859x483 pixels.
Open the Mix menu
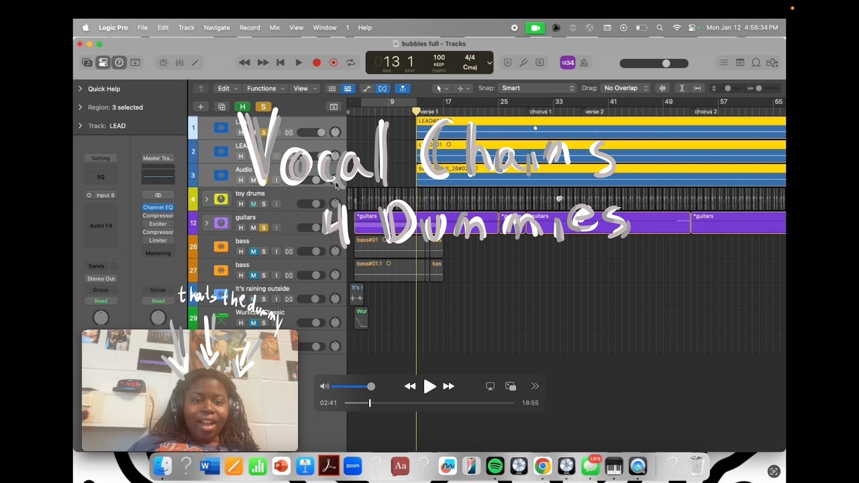(x=274, y=28)
